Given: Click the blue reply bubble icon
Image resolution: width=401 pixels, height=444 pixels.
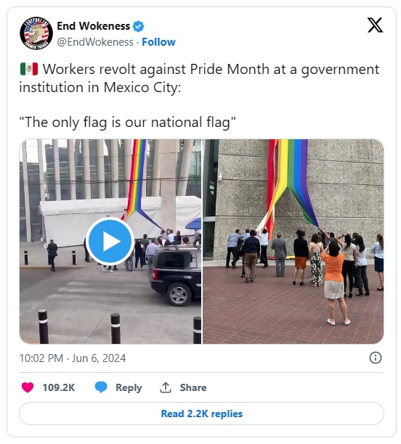Looking at the screenshot, I should click(x=101, y=387).
